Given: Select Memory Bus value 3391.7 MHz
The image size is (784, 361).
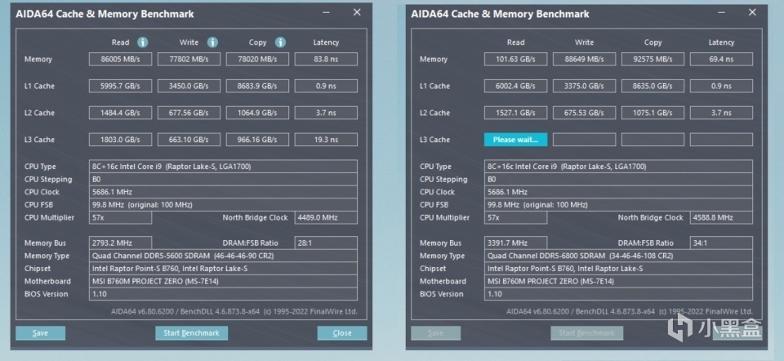Looking at the screenshot, I should 515,243.
